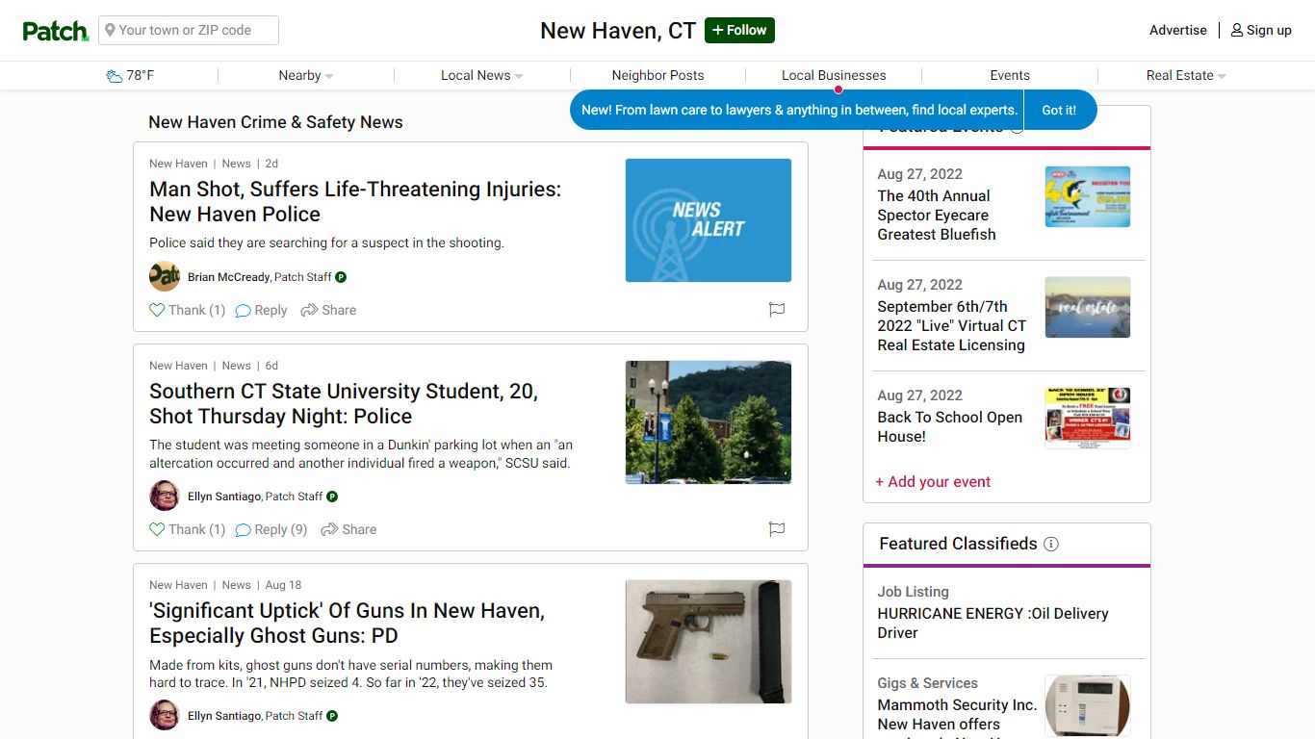Image resolution: width=1315 pixels, height=739 pixels.
Task: Click the Job Listing category label
Action: click(x=913, y=592)
